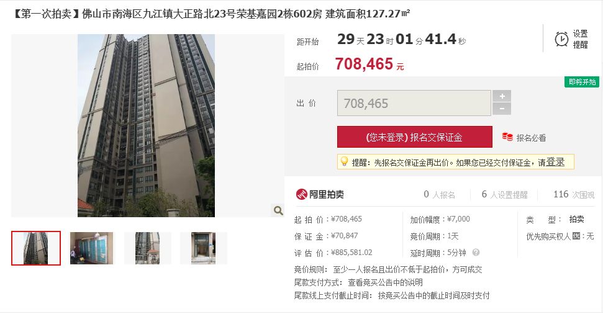Click the 报名交保证金 red button
Screen dimensions: 603x314
(x=415, y=137)
